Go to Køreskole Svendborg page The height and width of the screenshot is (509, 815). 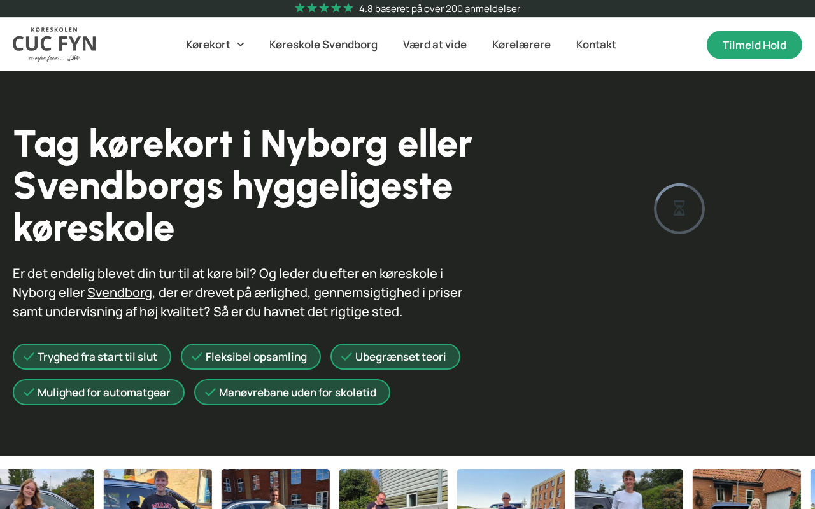pyautogui.click(x=323, y=45)
